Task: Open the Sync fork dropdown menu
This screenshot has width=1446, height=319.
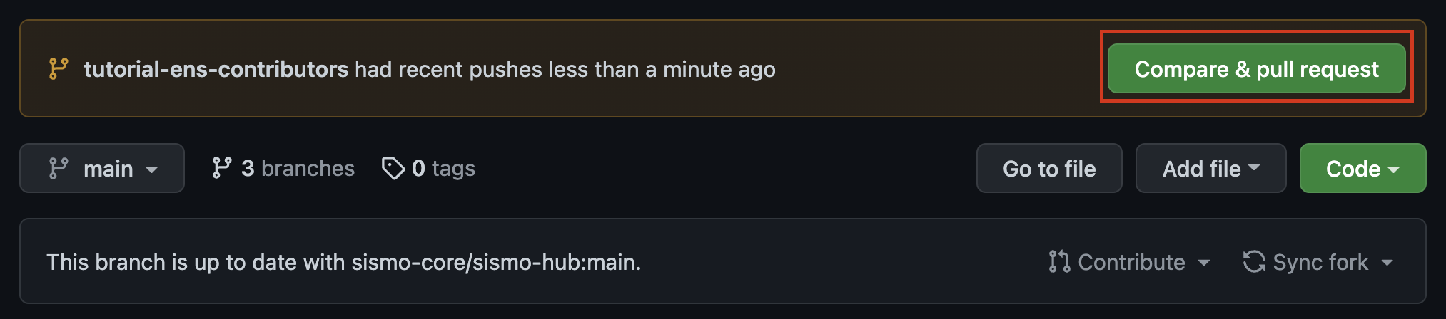Action: tap(1318, 262)
